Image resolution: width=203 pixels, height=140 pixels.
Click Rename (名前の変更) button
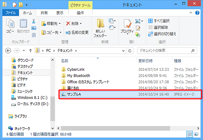coord(77,32)
